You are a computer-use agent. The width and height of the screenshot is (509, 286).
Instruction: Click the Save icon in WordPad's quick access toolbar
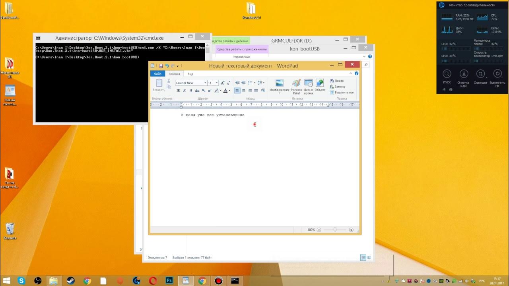(161, 66)
